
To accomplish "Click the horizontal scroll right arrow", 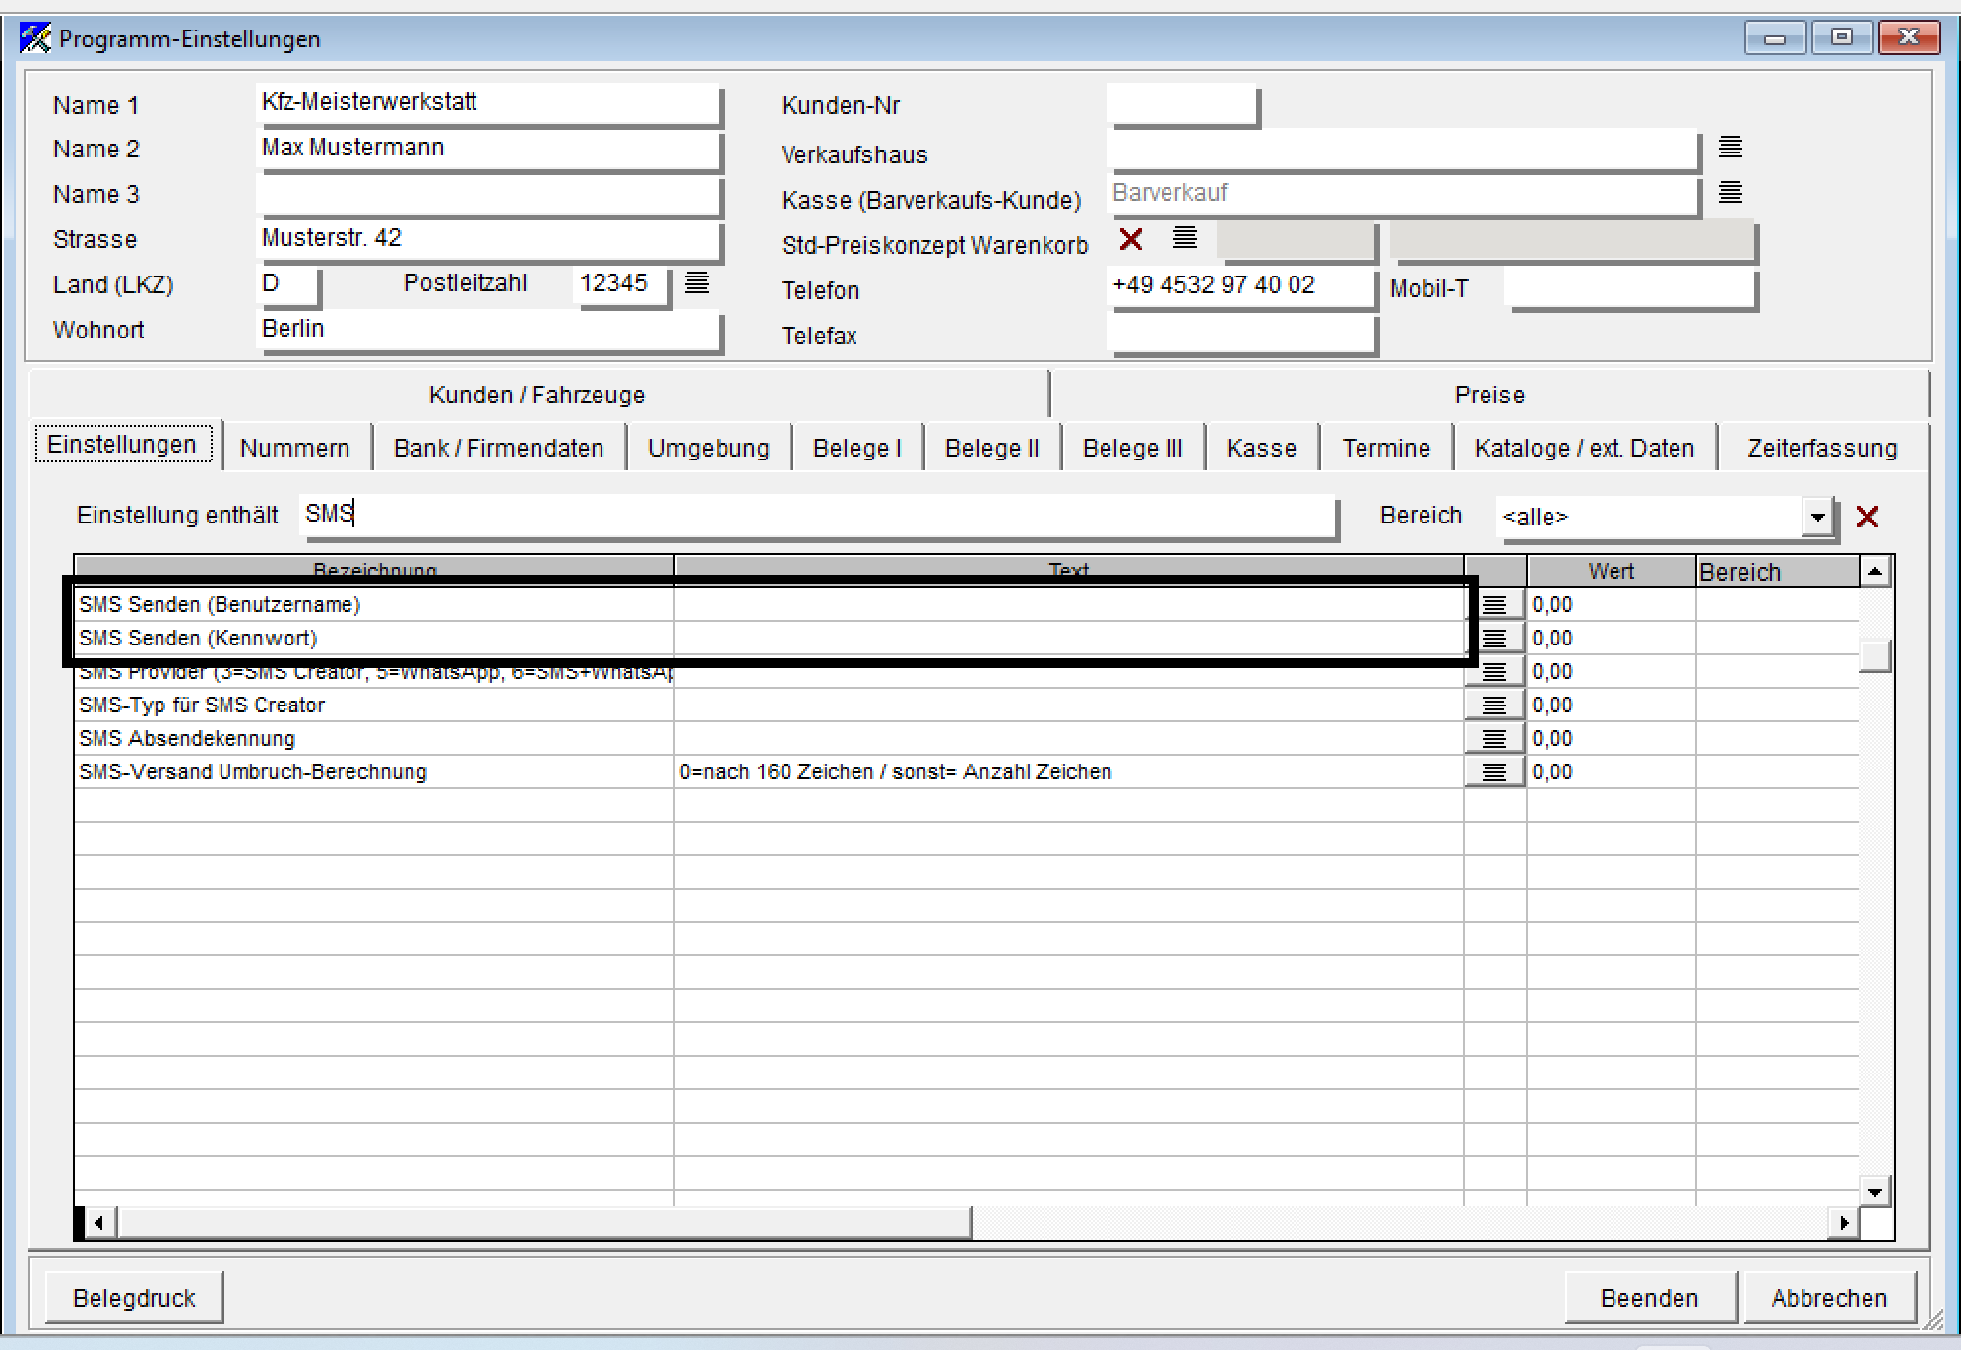I will pyautogui.click(x=1844, y=1223).
